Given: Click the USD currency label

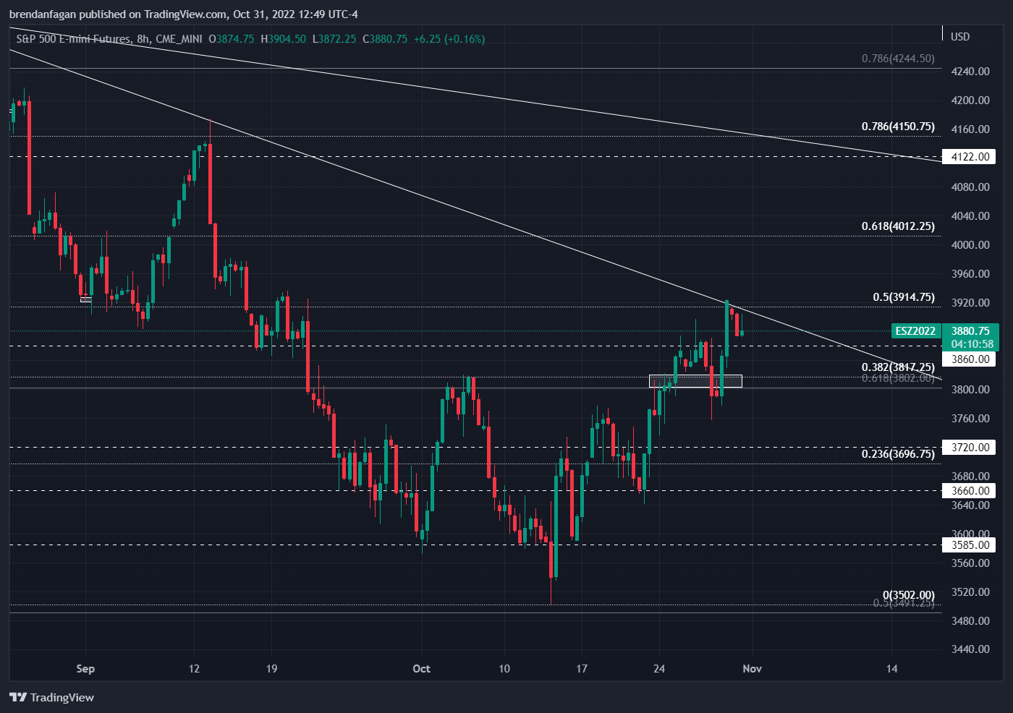Looking at the screenshot, I should [960, 37].
